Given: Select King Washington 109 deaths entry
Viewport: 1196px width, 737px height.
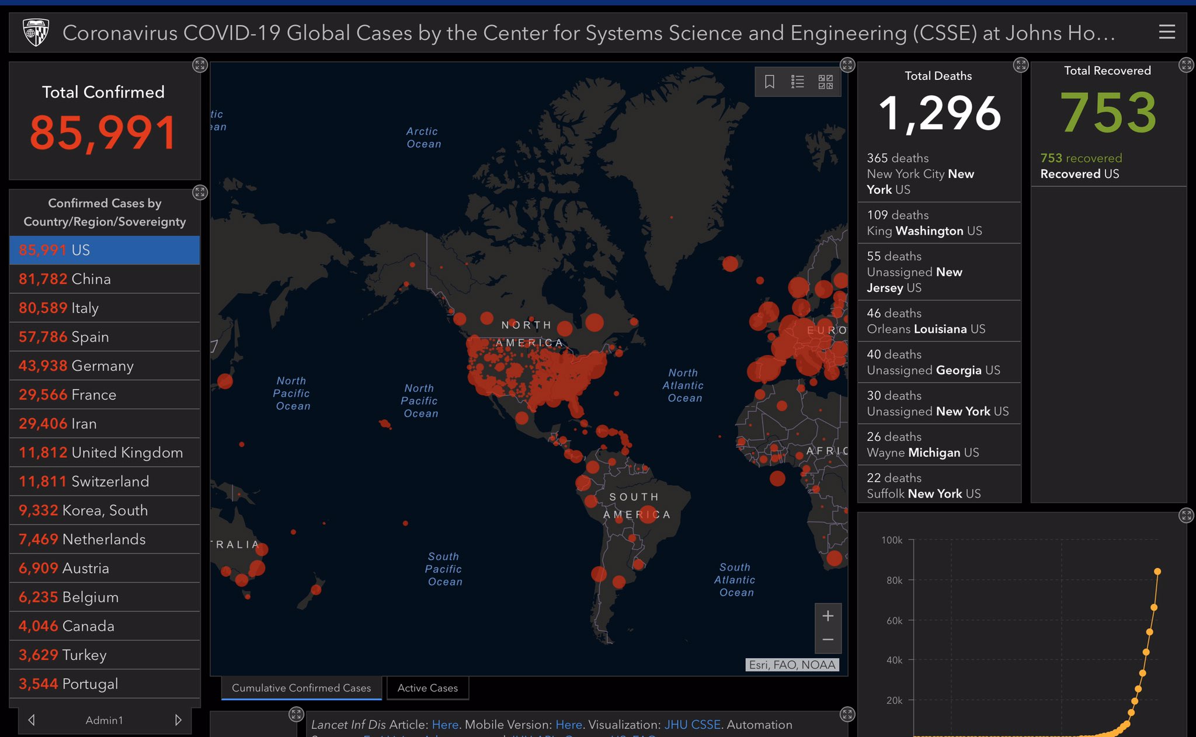Looking at the screenshot, I should point(939,223).
